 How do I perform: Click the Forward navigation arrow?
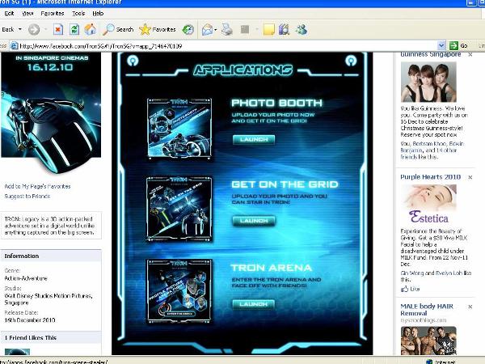pyautogui.click(x=34, y=30)
